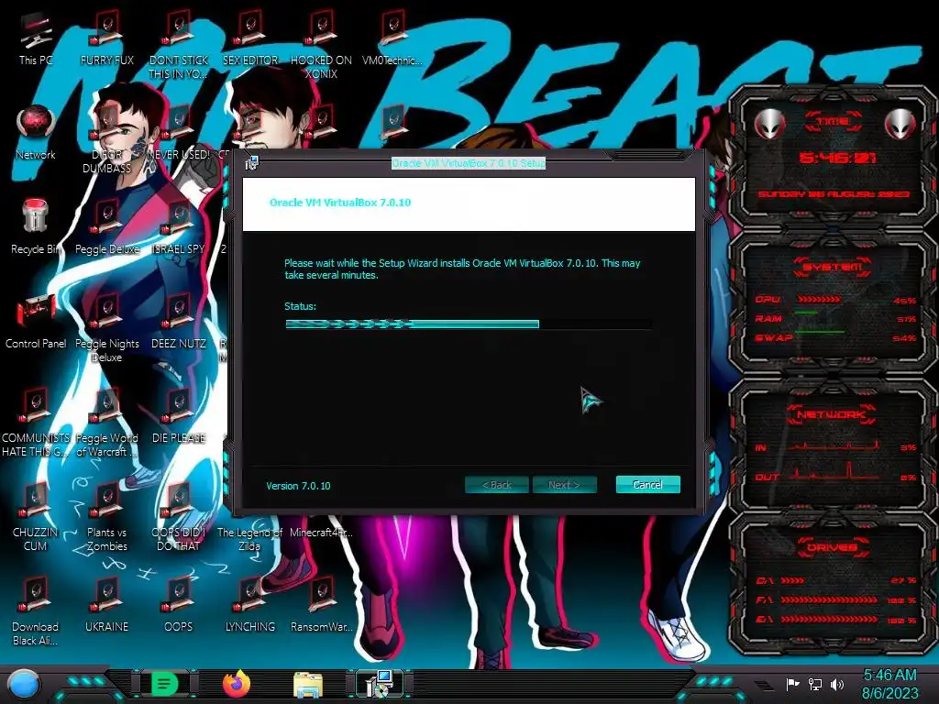Screen dimensions: 939x704
Task: Click the NETWORK widget IN graph
Action: 835,446
